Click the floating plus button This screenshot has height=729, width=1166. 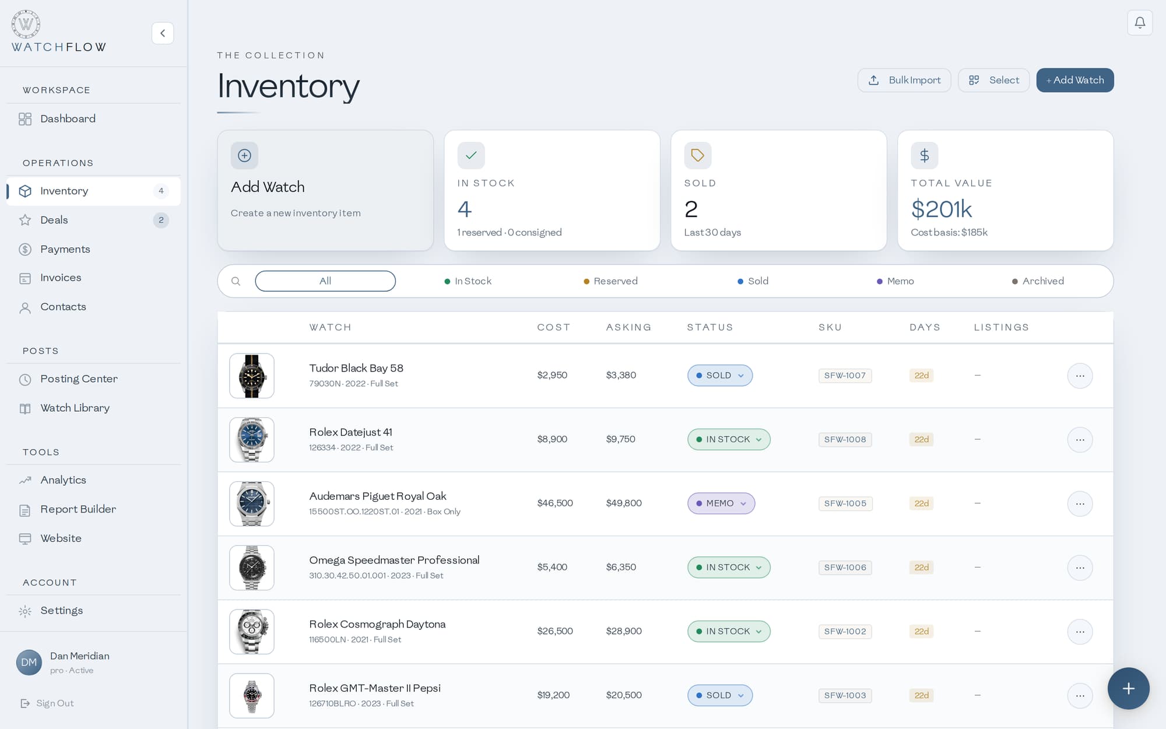(x=1129, y=688)
